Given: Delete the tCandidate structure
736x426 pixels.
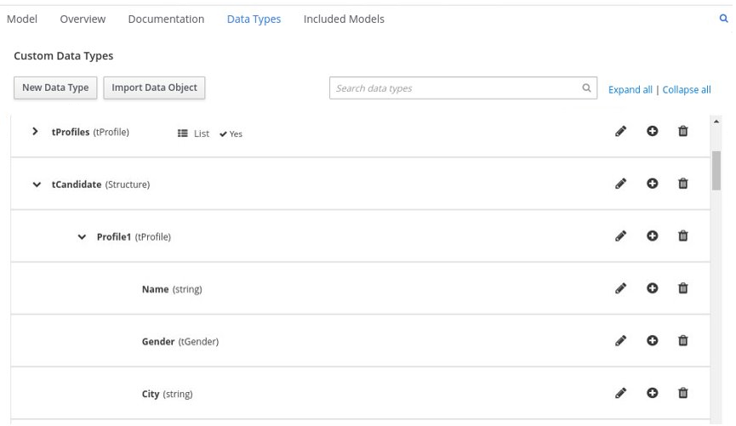Looking at the screenshot, I should [682, 184].
